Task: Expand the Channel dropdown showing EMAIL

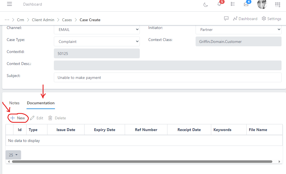Action: click(x=97, y=30)
